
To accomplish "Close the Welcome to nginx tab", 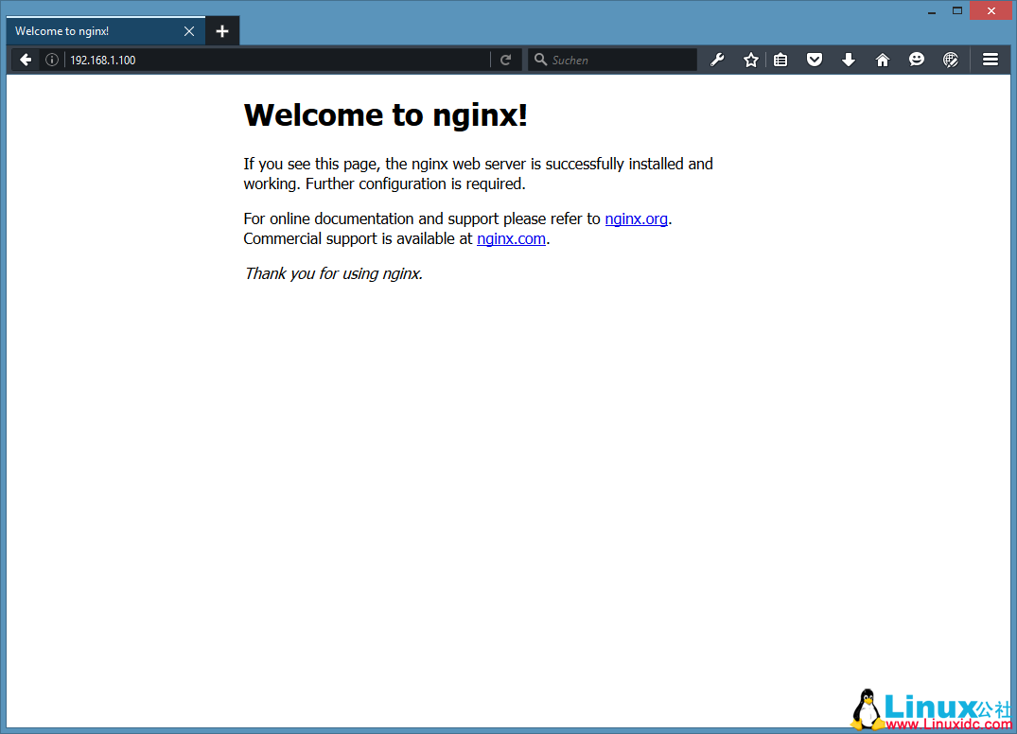I will click(188, 30).
